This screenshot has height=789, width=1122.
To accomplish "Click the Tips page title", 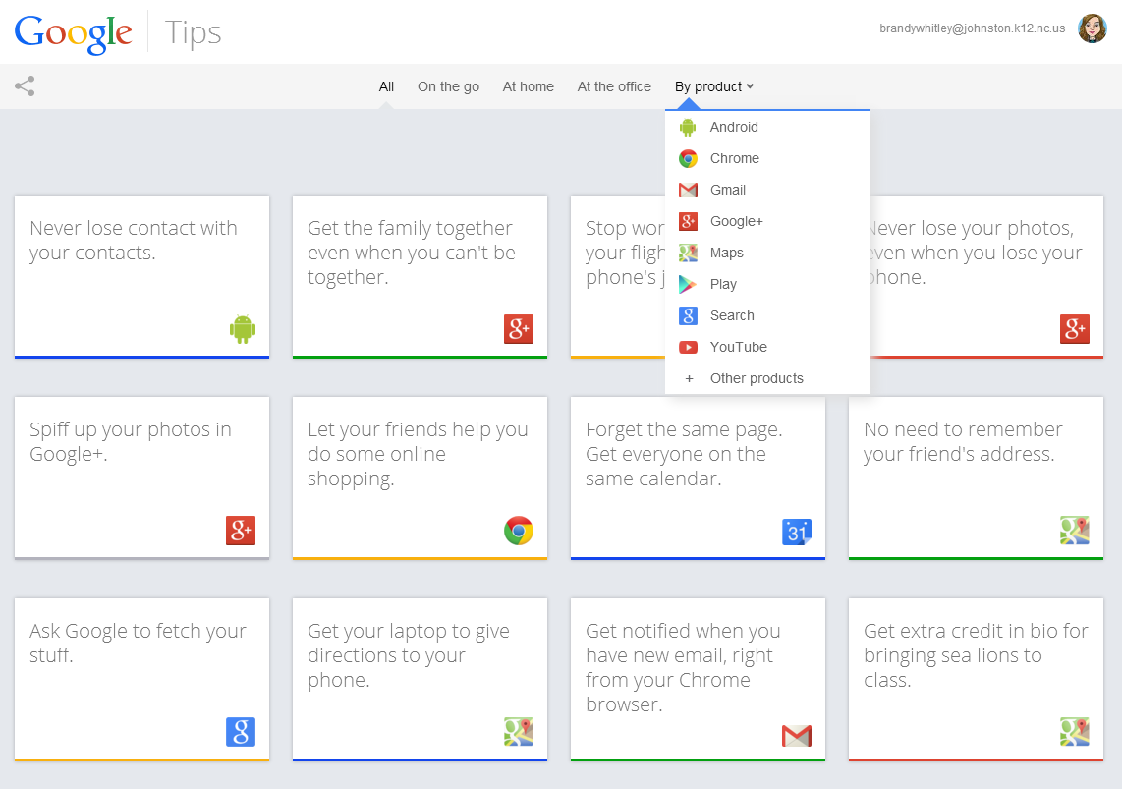I will 193,32.
